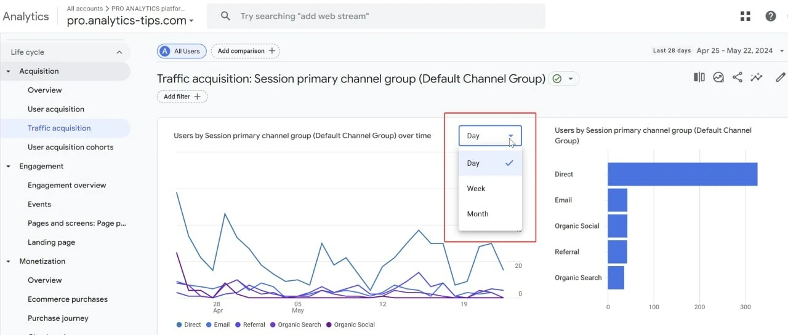Click the Add filter button
Image resolution: width=788 pixels, height=335 pixels.
point(182,97)
